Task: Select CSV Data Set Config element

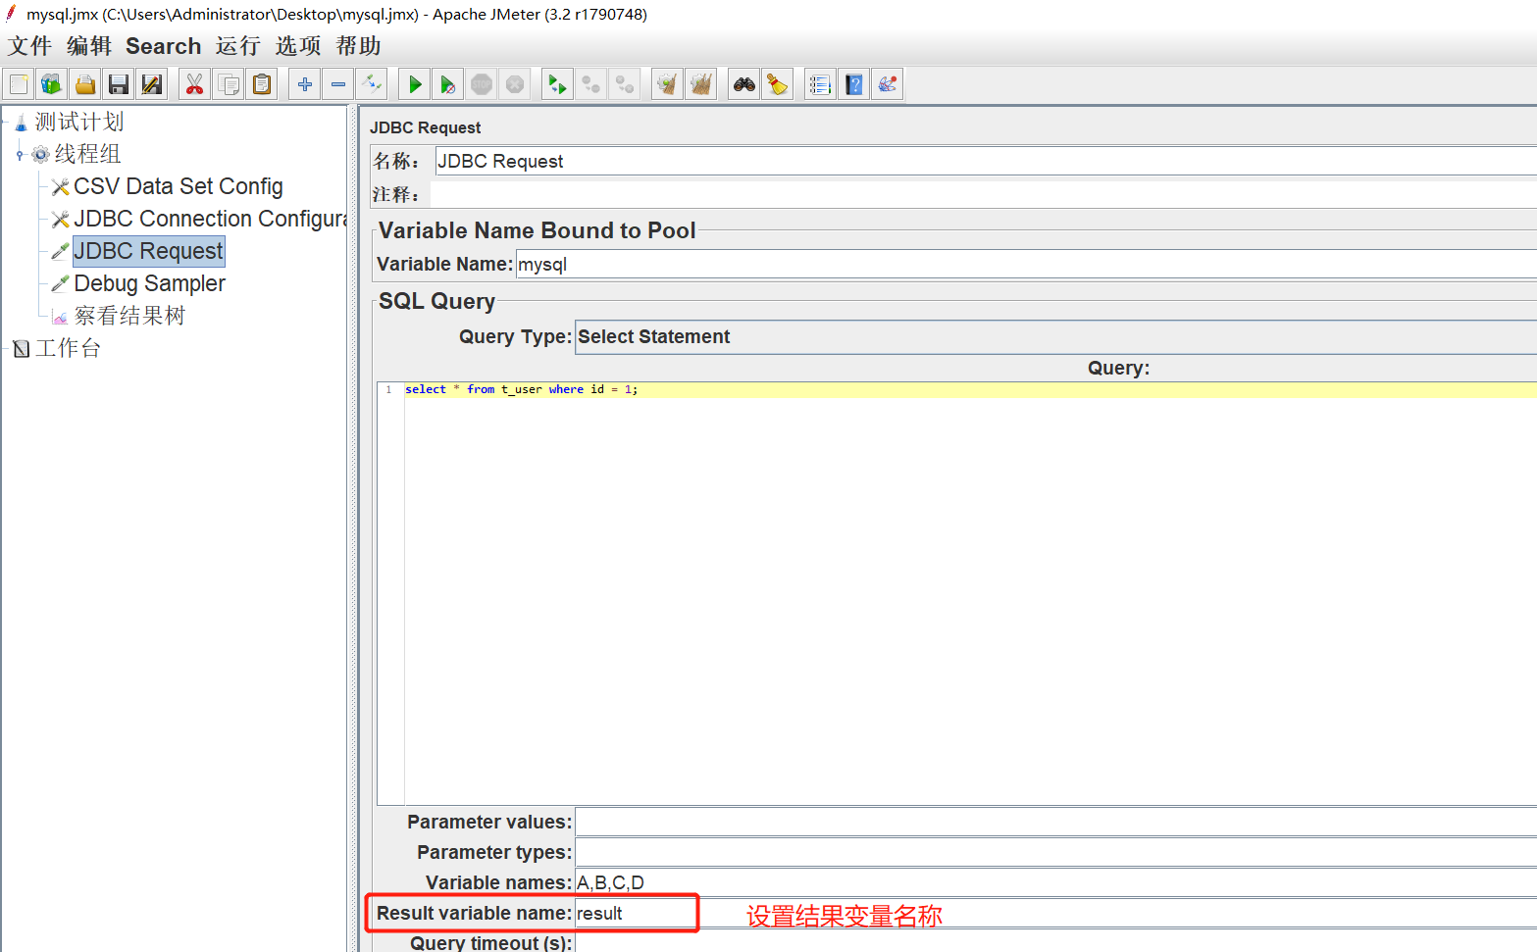Action: tap(179, 186)
